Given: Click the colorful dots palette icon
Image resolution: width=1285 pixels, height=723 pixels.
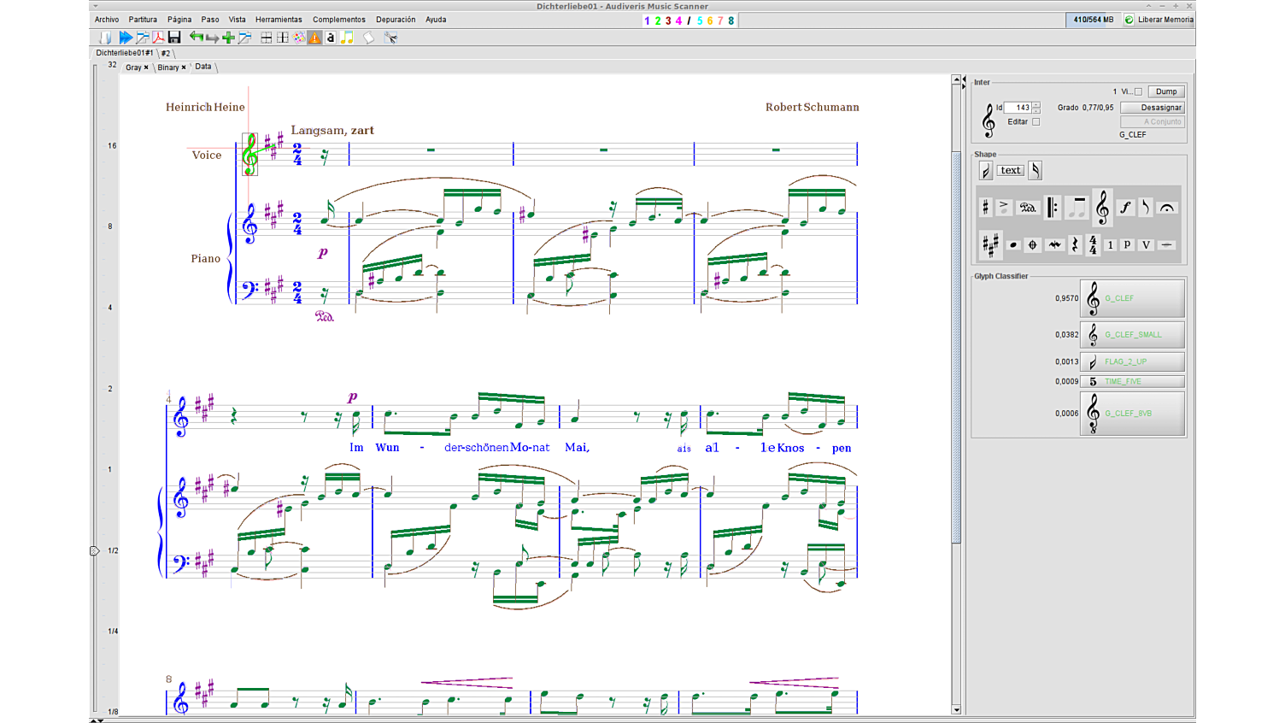Looking at the screenshot, I should point(299,38).
